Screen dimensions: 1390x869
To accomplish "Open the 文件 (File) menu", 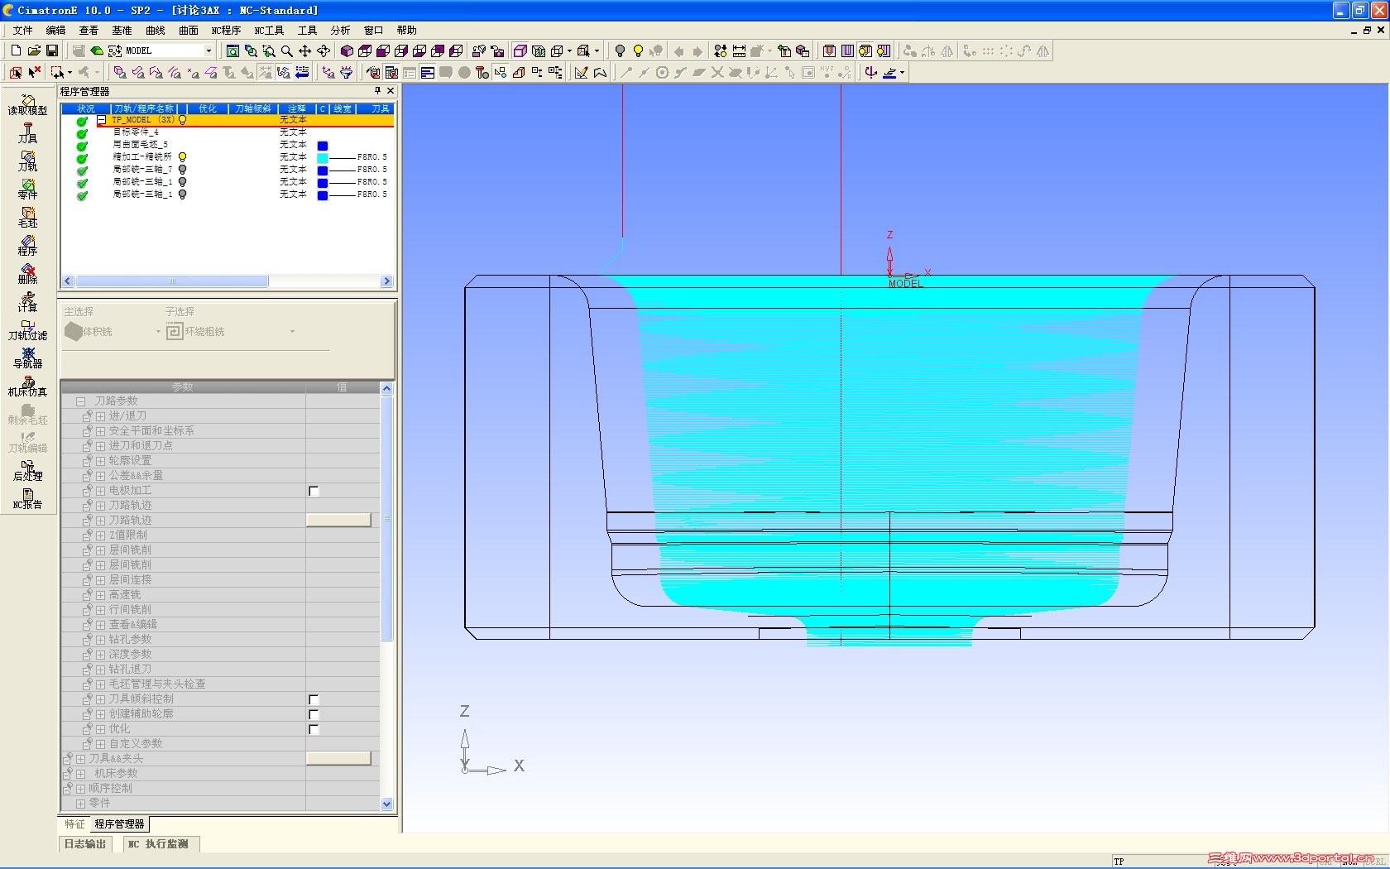I will tap(22, 31).
